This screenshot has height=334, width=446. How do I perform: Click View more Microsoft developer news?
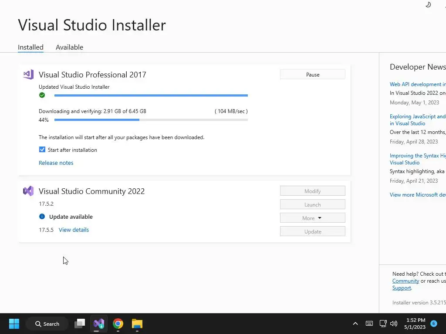coord(418,194)
